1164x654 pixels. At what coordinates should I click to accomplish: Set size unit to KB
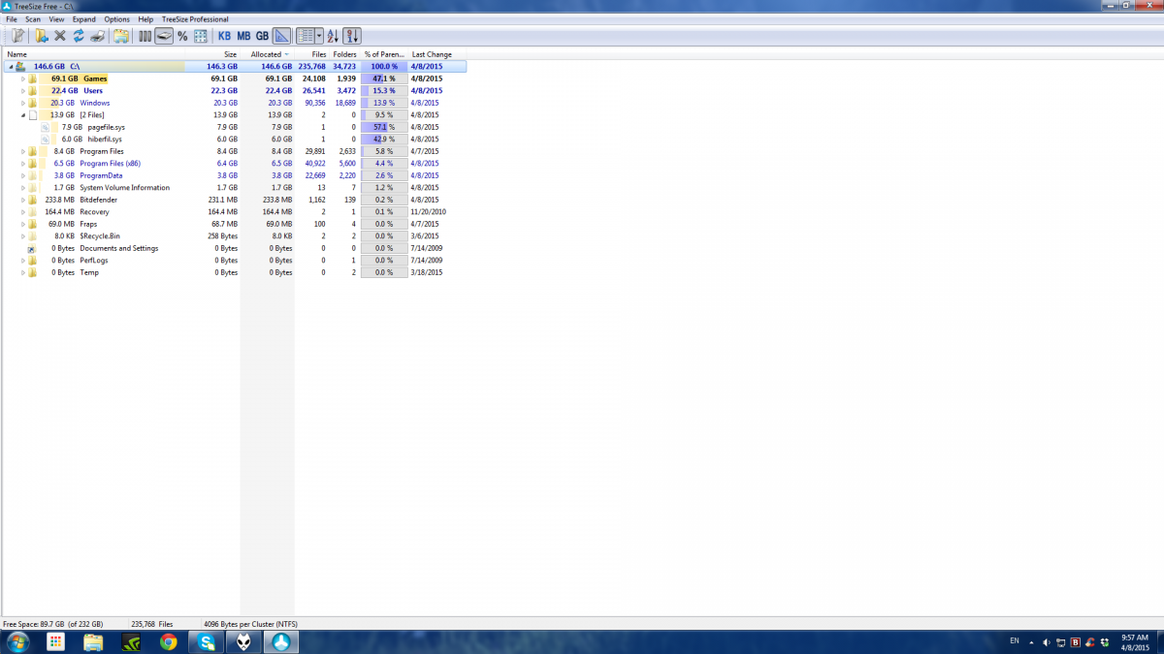pos(224,36)
